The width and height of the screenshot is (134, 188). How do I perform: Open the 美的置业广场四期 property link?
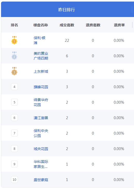pyautogui.click(x=41, y=56)
